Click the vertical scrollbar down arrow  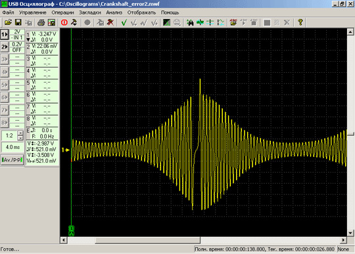350,233
